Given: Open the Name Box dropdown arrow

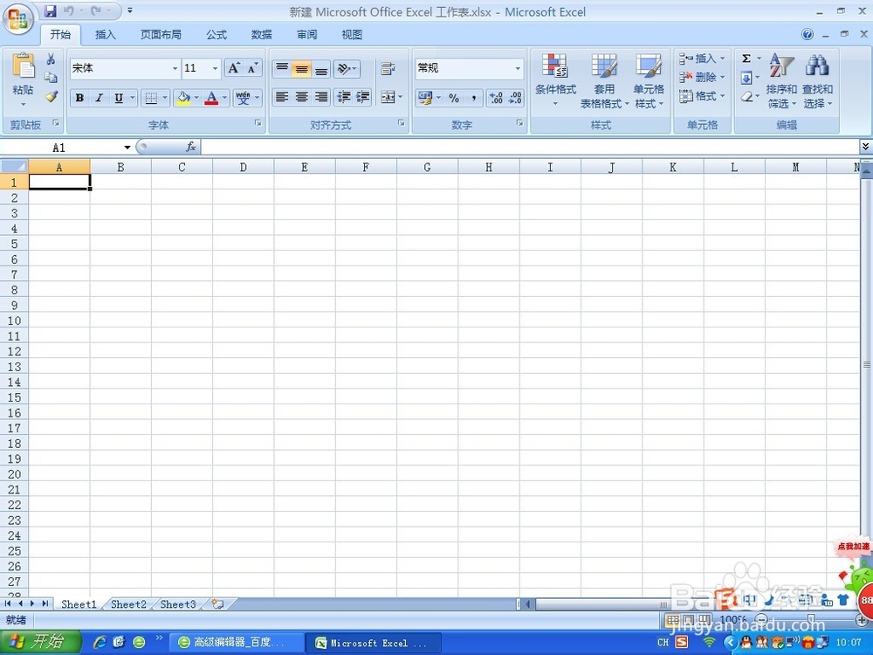Looking at the screenshot, I should point(127,147).
